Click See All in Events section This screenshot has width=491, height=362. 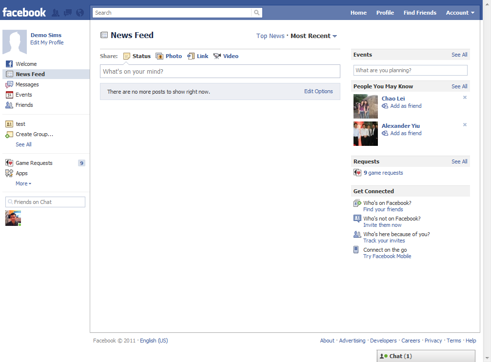pos(459,55)
